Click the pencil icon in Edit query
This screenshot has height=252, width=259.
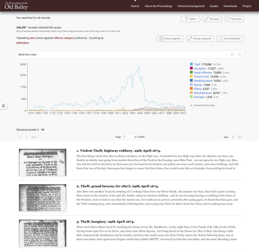tap(206, 19)
